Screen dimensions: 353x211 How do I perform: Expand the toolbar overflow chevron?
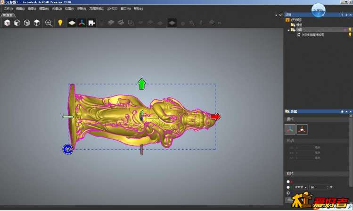pyautogui.click(x=219, y=23)
